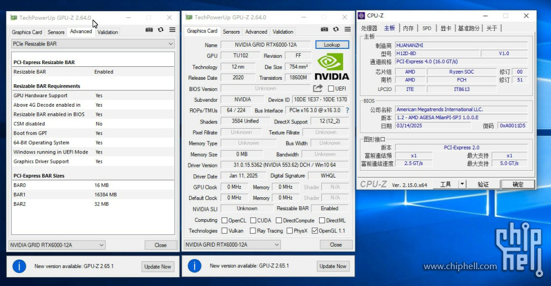Click the Resizable BAR Enabled row
551x286 pixels.
pyautogui.click(x=93, y=71)
